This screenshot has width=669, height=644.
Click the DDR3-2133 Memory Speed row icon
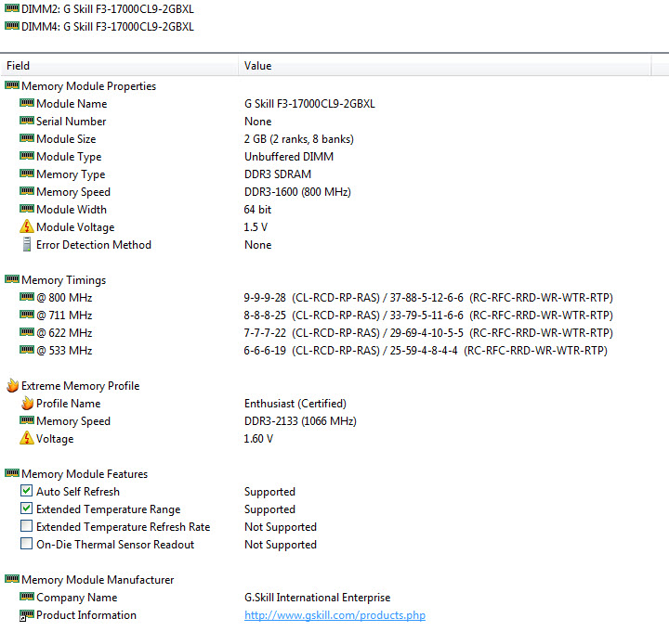click(x=27, y=420)
